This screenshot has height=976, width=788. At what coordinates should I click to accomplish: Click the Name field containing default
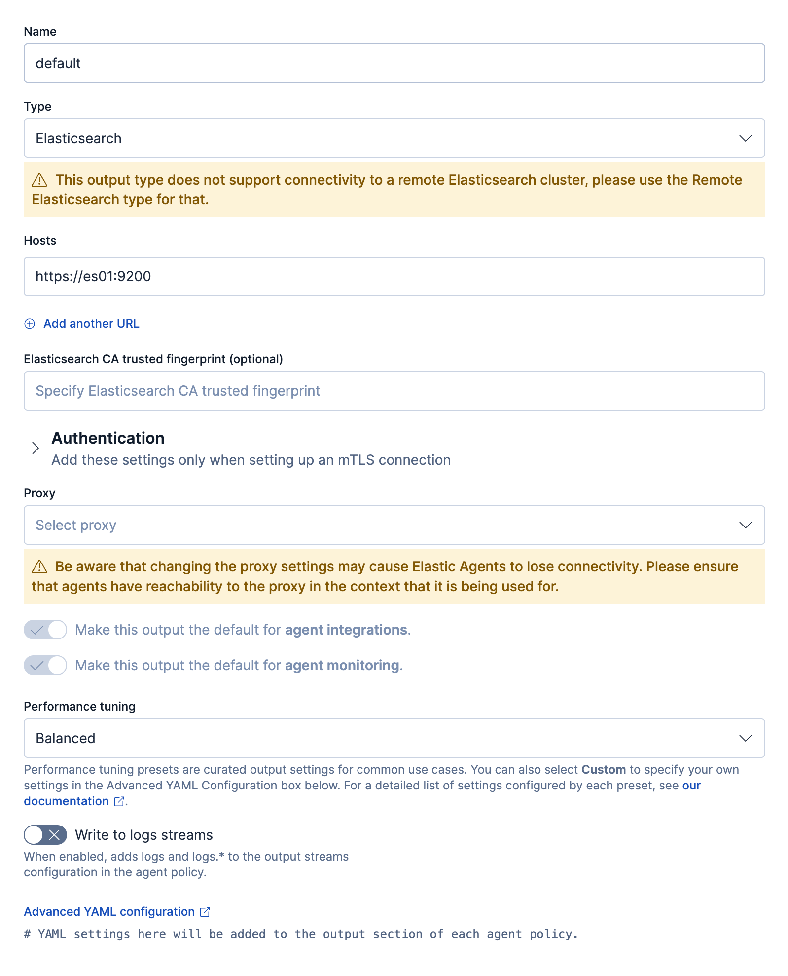pos(394,63)
